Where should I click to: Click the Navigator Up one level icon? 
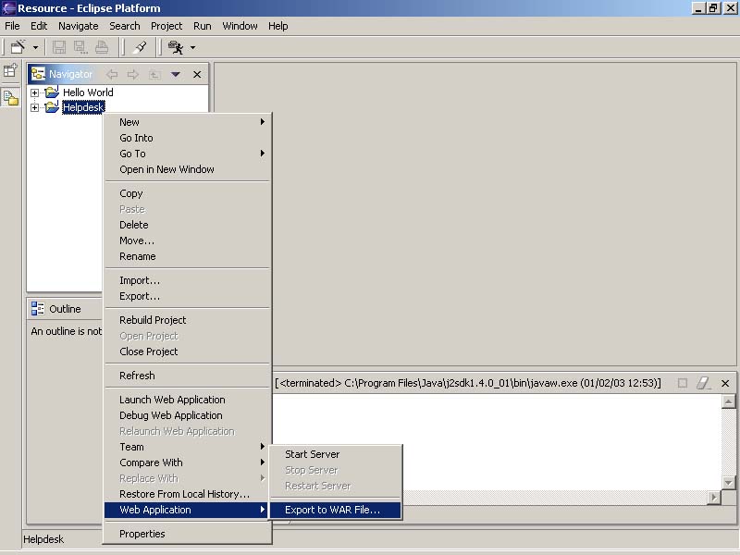pyautogui.click(x=154, y=74)
